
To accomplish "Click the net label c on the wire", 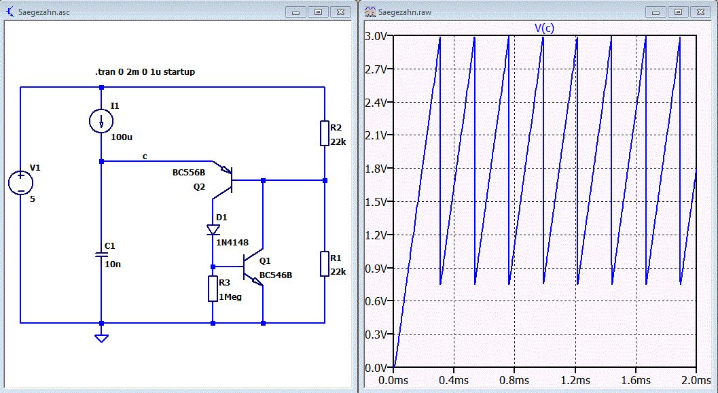I will coord(145,157).
